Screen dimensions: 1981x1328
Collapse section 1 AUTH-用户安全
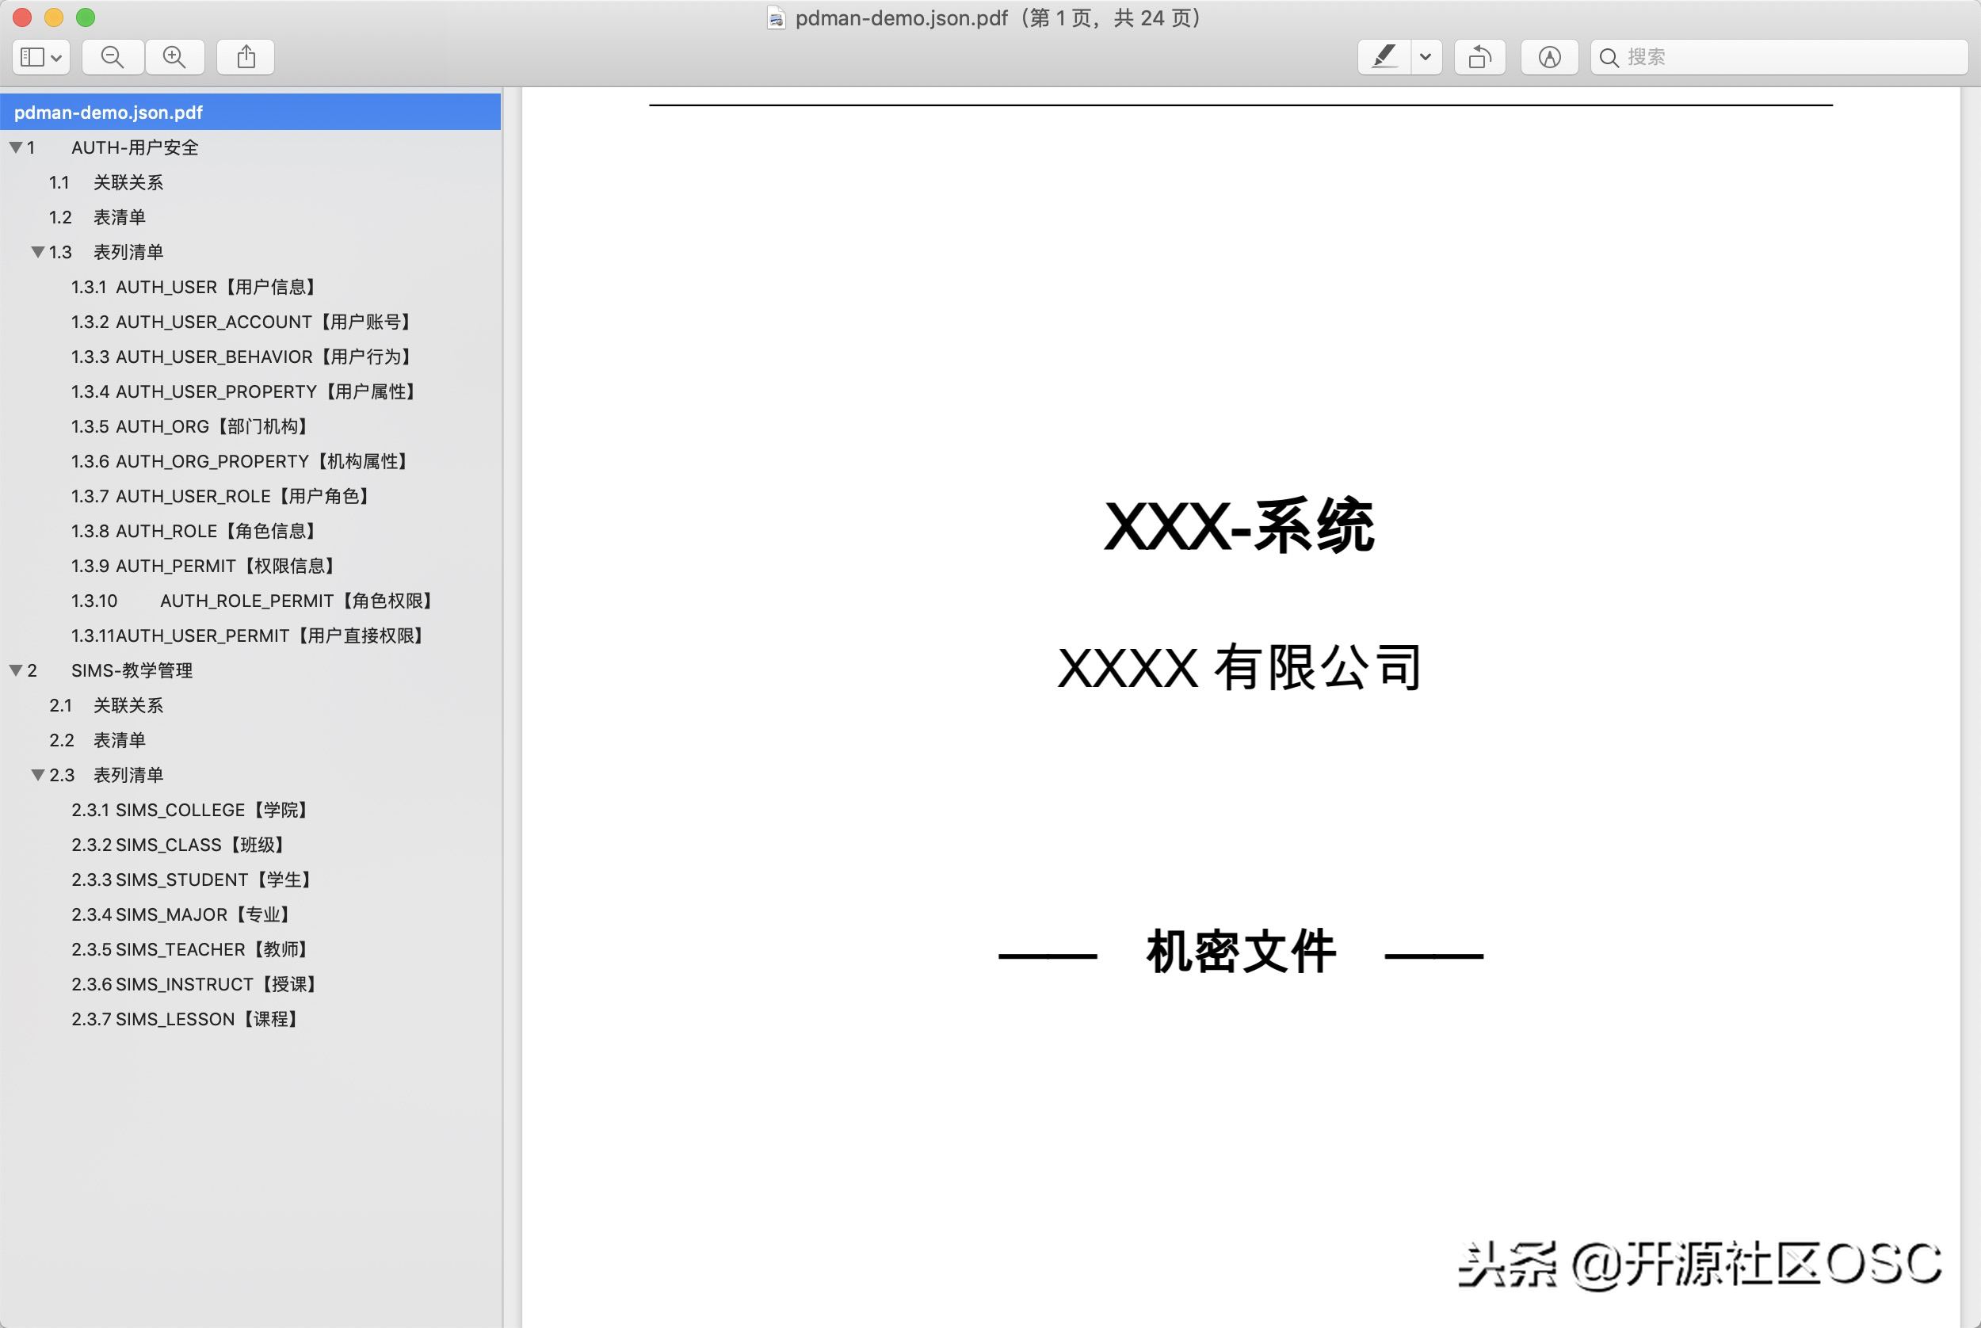(16, 147)
